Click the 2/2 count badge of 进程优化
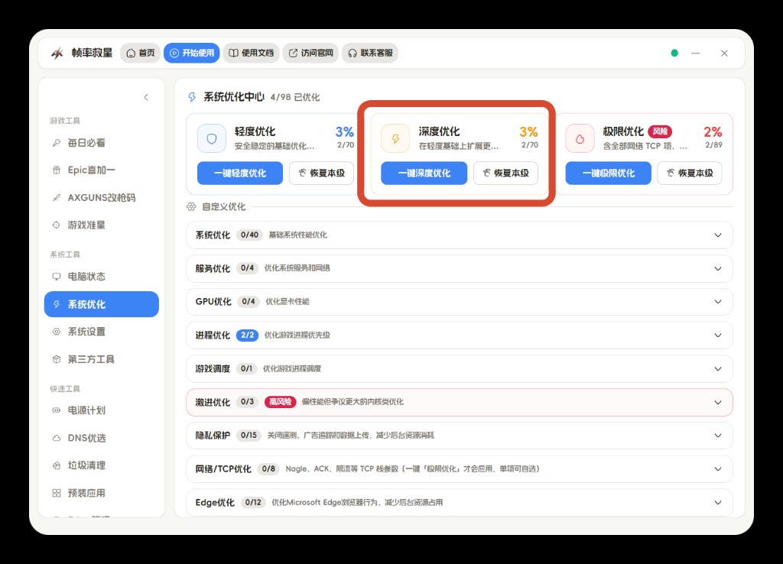783x564 pixels. pos(247,335)
